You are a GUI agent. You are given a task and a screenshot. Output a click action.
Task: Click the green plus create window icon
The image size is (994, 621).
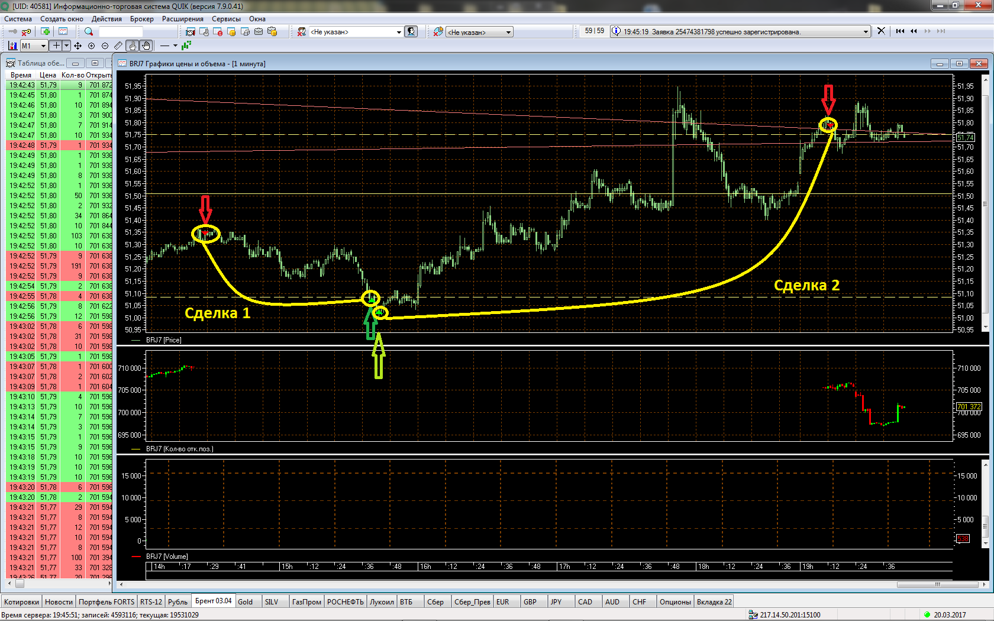click(x=46, y=31)
